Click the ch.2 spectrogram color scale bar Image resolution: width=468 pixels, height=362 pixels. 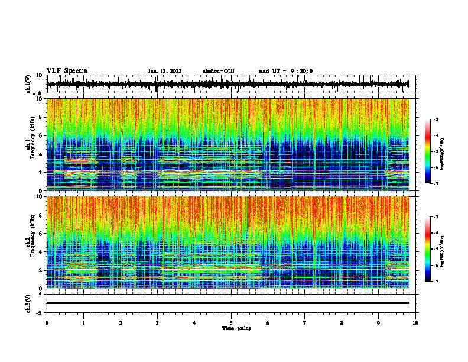coord(427,249)
